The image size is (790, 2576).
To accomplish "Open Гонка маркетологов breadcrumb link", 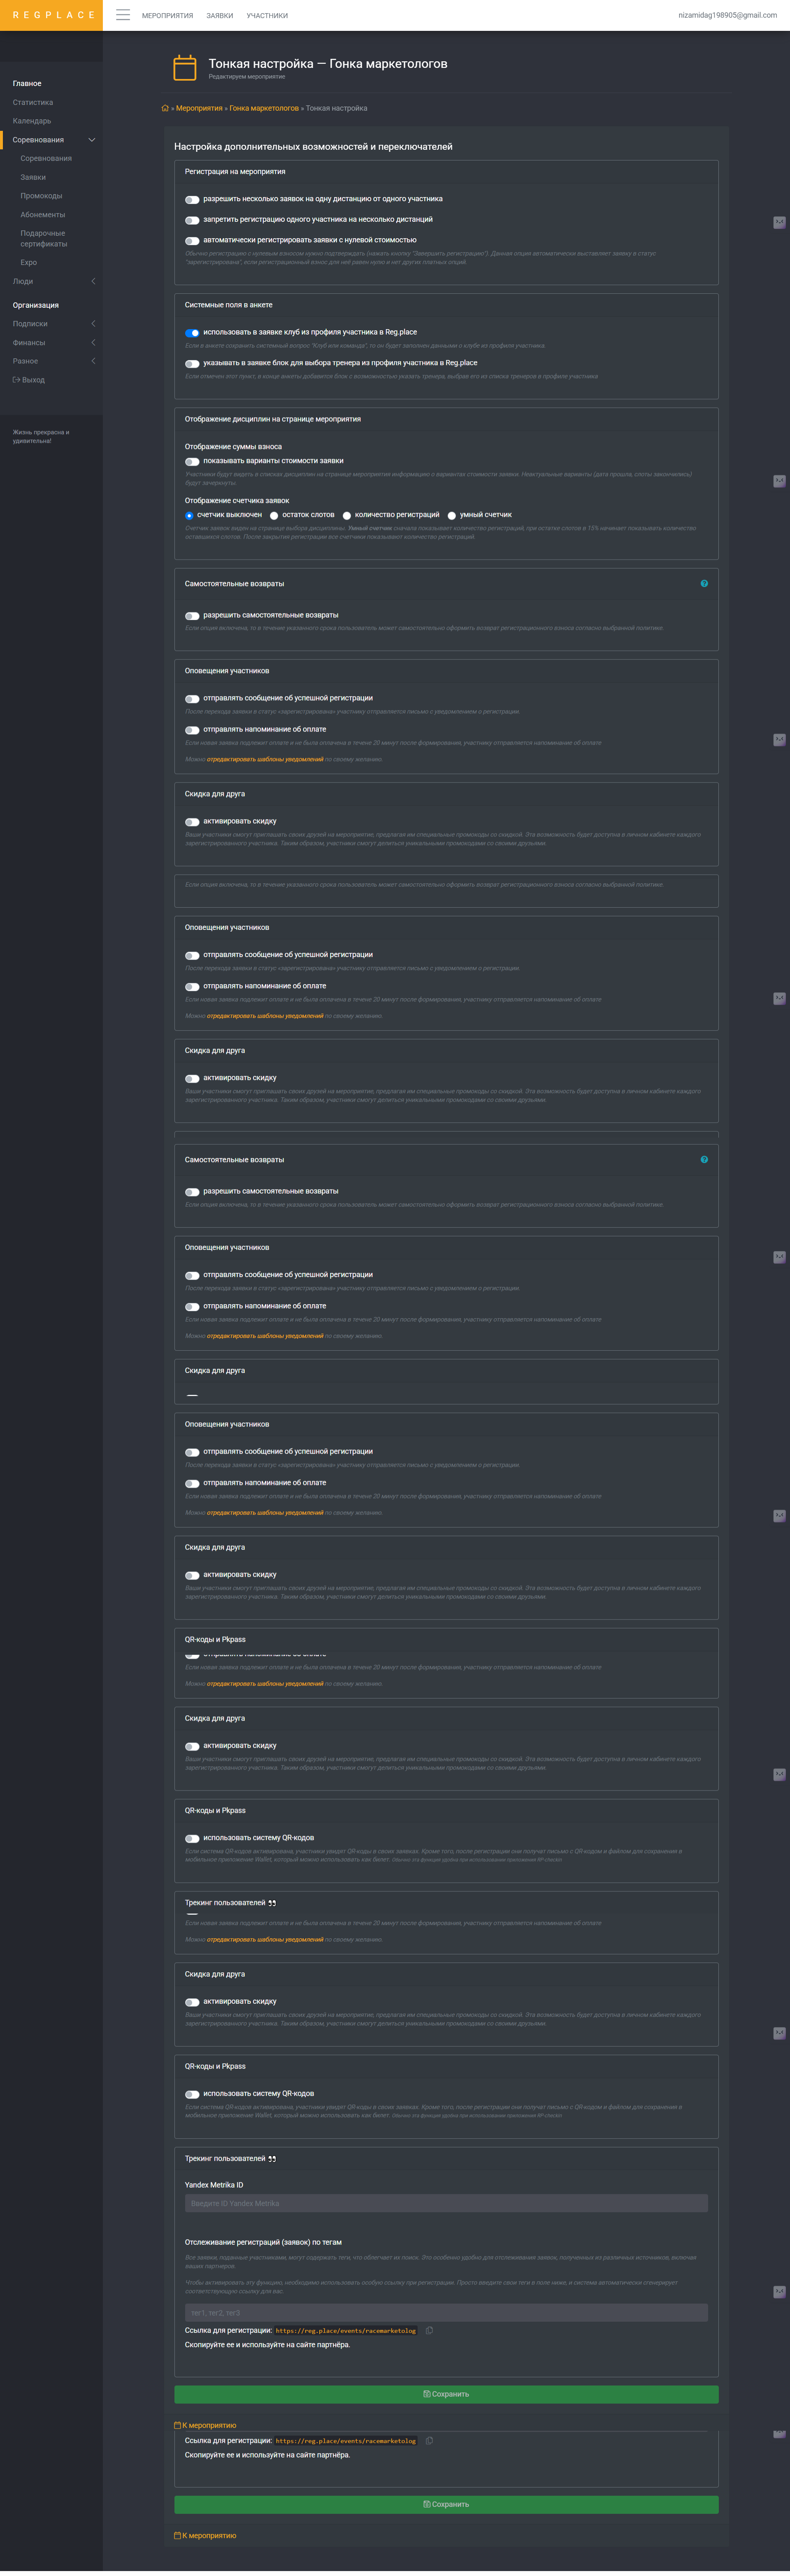I will (x=264, y=108).
